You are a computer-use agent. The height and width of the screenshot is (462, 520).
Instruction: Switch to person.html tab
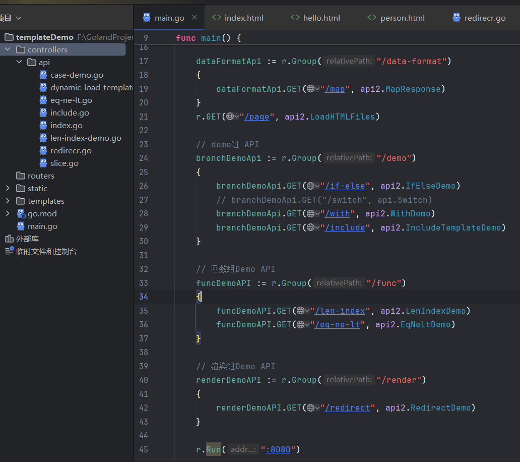pos(402,18)
